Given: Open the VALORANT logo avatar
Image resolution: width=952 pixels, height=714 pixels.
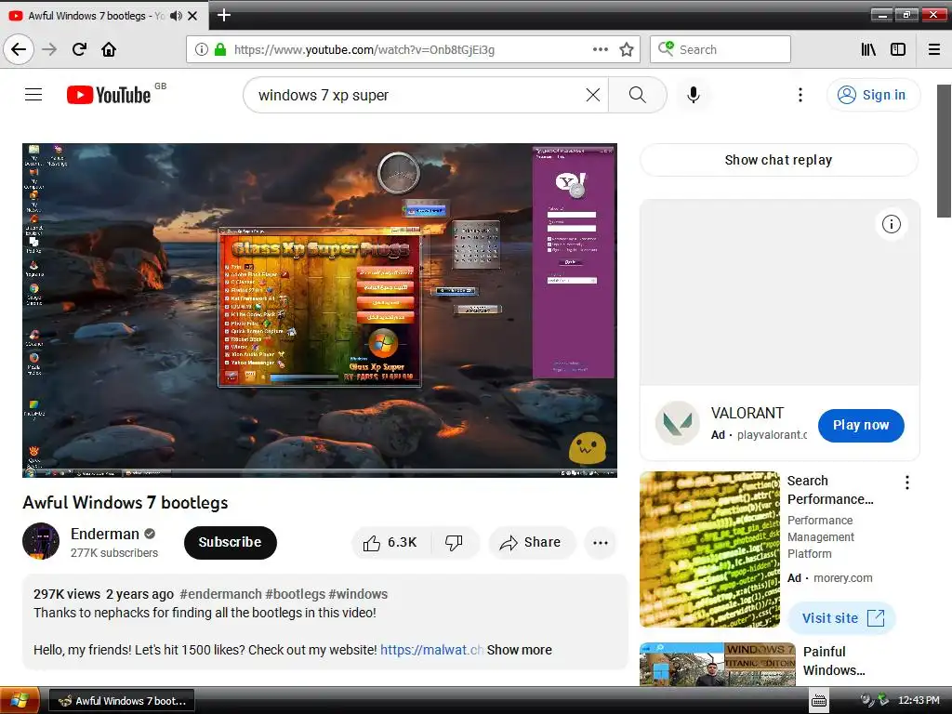Looking at the screenshot, I should [x=677, y=423].
